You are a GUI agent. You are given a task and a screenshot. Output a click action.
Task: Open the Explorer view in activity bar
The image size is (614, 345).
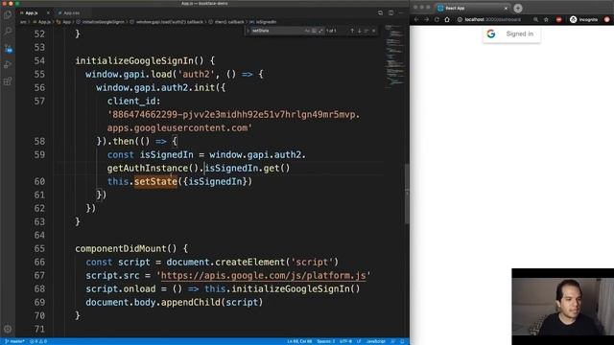(x=8, y=15)
